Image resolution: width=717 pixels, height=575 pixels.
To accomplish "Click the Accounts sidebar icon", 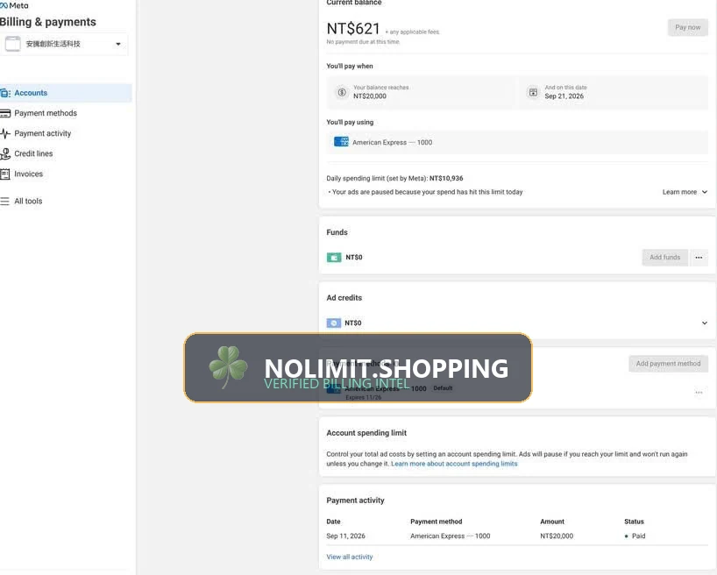I will (x=5, y=93).
